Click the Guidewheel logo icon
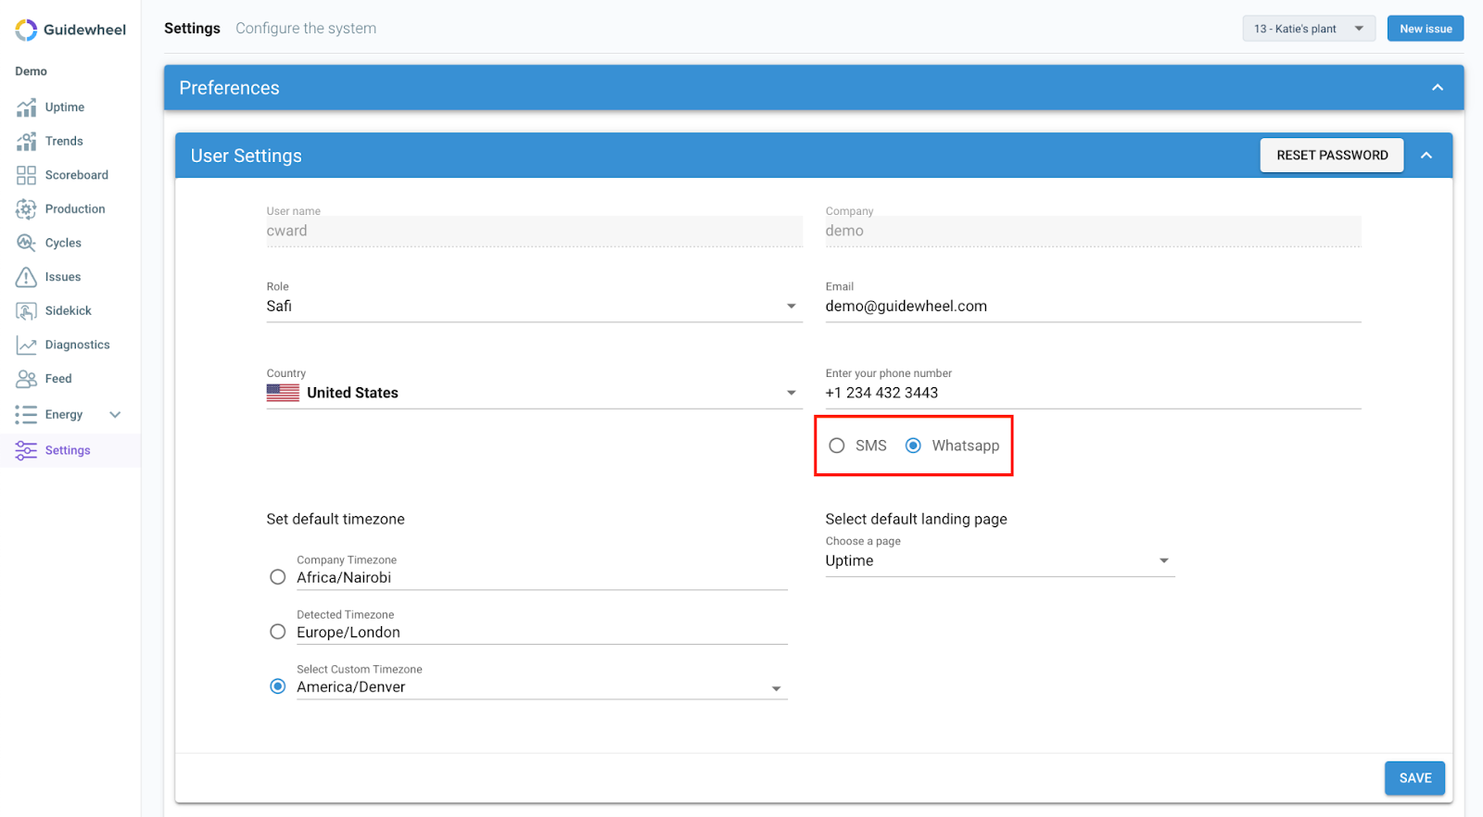1483x817 pixels. [26, 30]
